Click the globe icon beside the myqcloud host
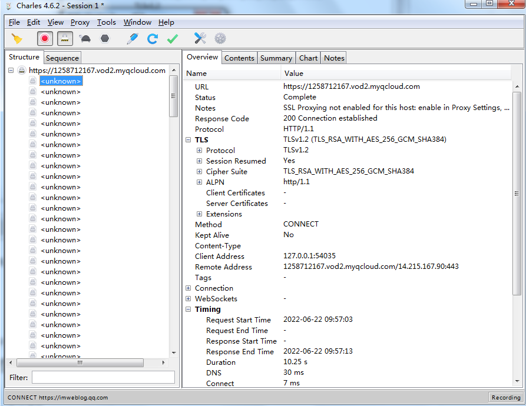This screenshot has height=406, width=526. pyautogui.click(x=21, y=71)
